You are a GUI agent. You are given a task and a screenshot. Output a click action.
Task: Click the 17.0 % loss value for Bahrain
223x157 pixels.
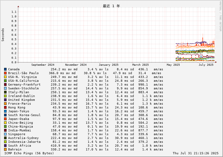click(91, 149)
